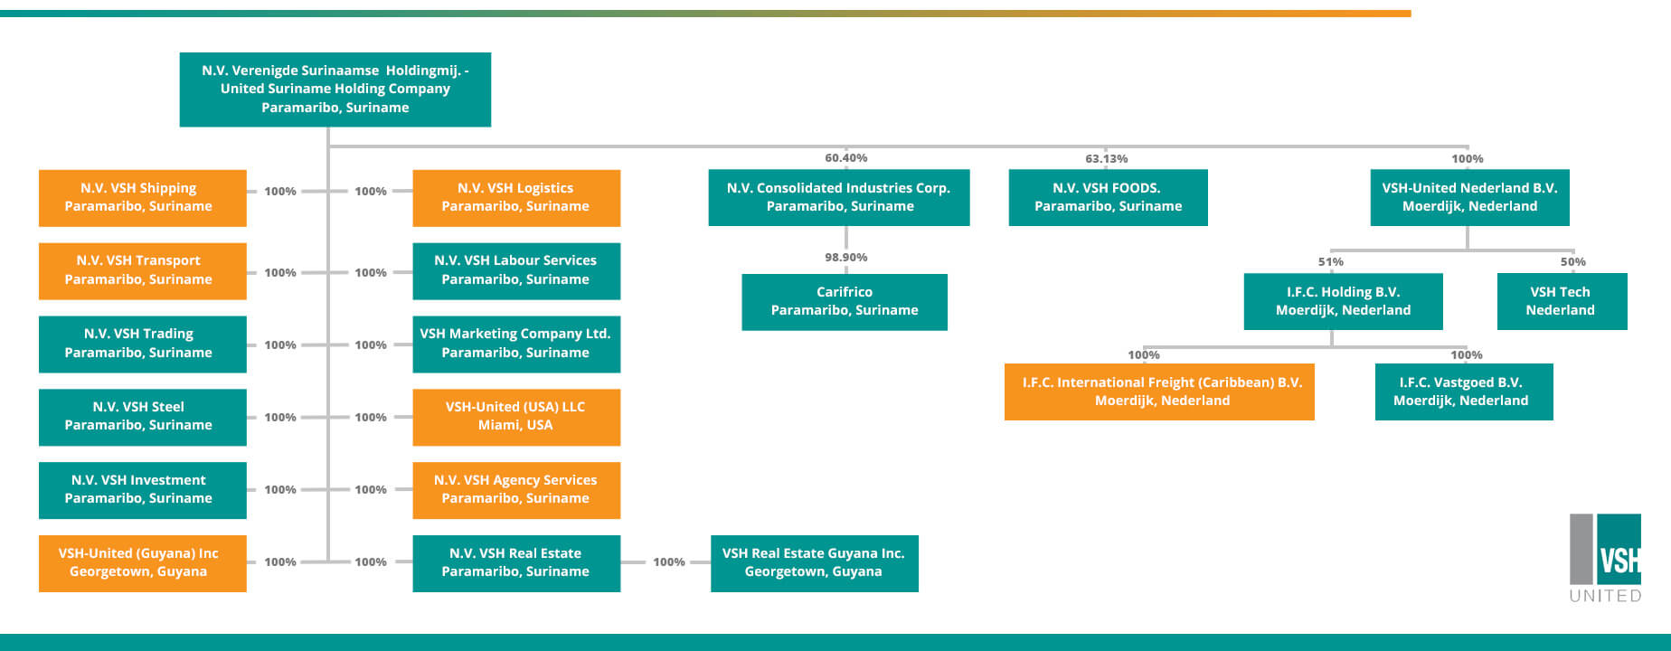Select N.V. VSH Labour Services box
The width and height of the screenshot is (1671, 651).
coord(515,270)
